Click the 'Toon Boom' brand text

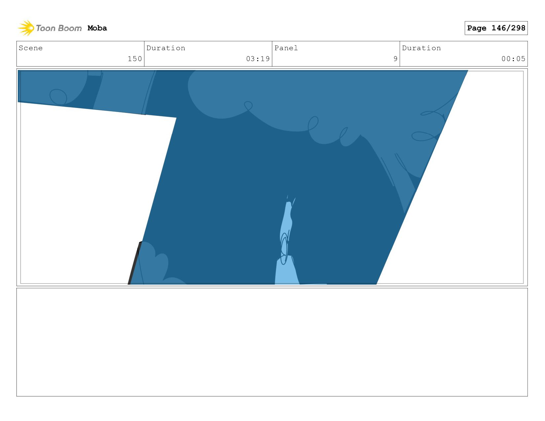tap(59, 28)
